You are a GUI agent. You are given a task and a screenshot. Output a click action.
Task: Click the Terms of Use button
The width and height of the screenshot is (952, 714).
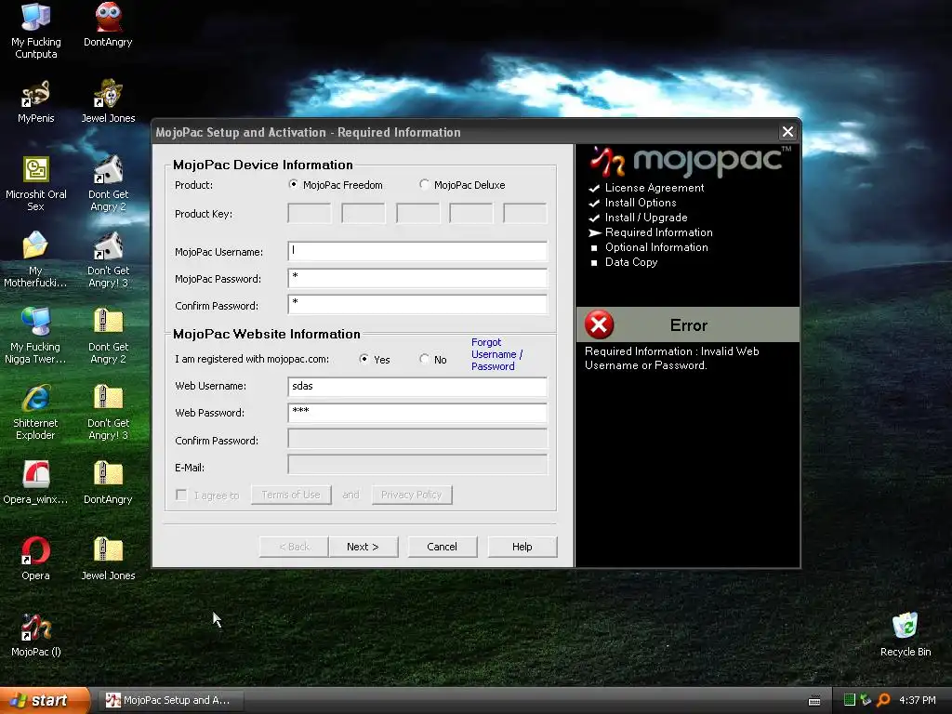tap(291, 495)
